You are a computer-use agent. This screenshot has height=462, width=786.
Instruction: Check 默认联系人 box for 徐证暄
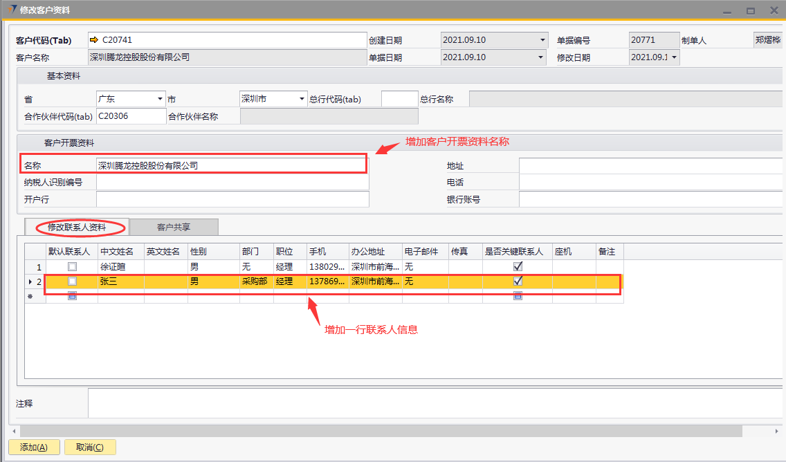[x=72, y=267]
